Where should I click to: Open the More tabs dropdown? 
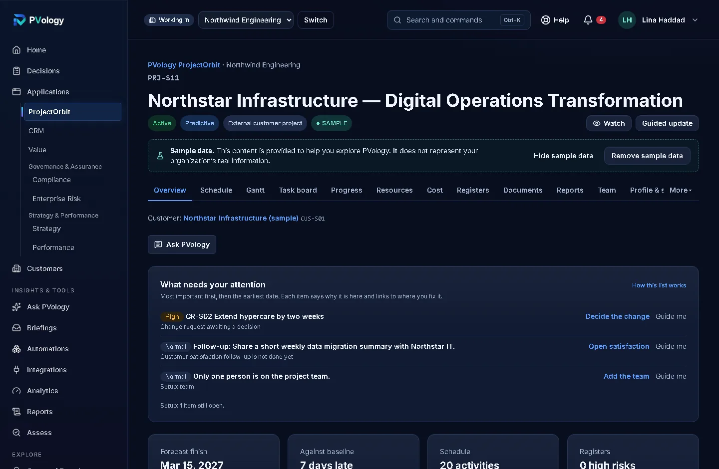681,190
